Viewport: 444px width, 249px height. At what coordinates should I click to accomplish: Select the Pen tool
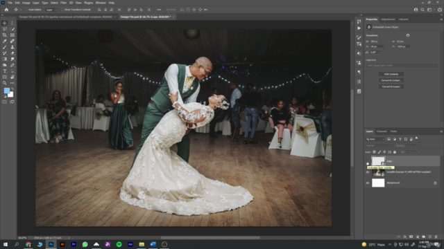pos(12,65)
